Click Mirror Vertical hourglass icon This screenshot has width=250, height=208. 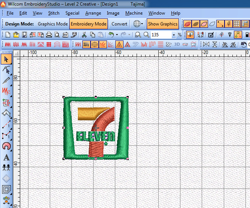[214, 45]
